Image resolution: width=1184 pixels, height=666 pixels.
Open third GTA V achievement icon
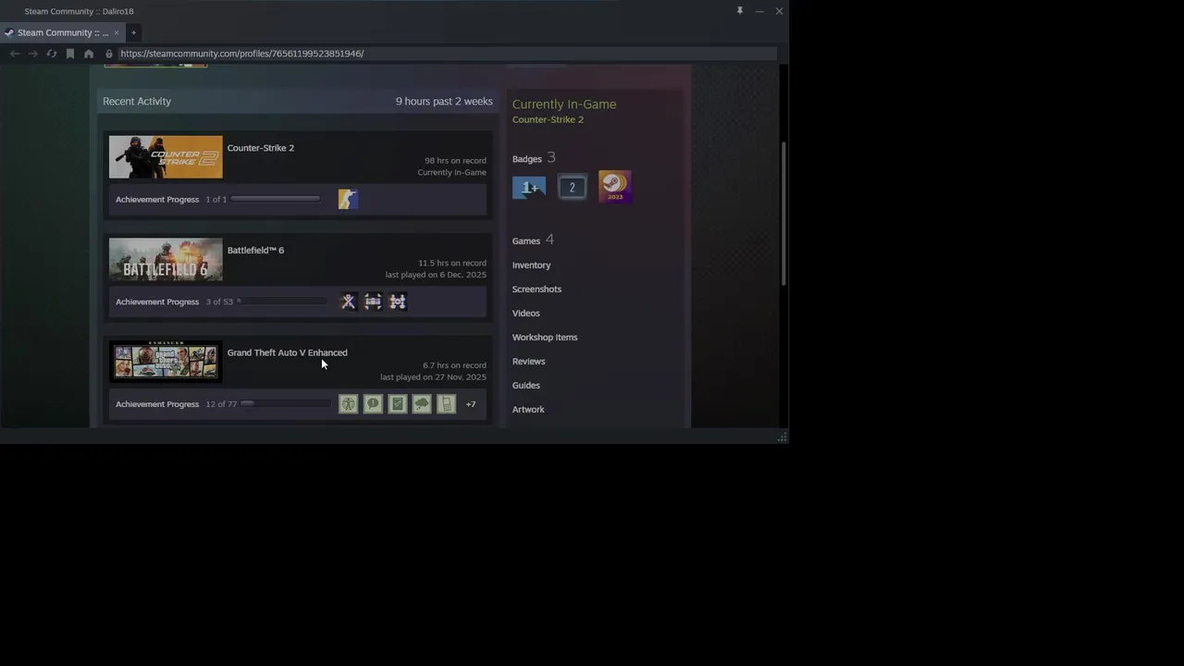pyautogui.click(x=398, y=404)
